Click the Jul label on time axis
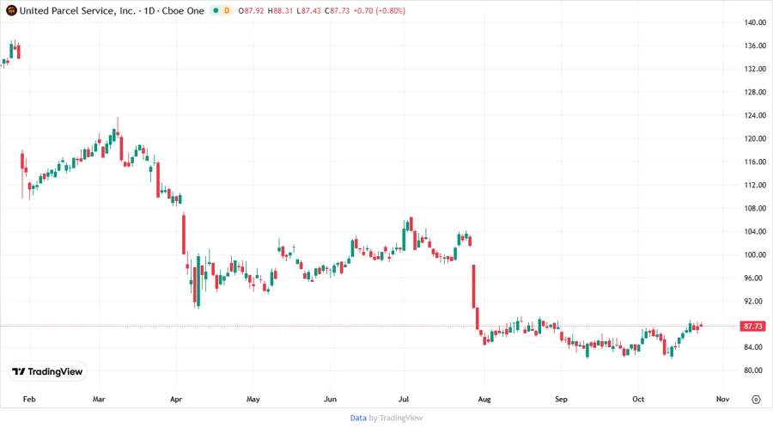This screenshot has height=428, width=773. 404,399
